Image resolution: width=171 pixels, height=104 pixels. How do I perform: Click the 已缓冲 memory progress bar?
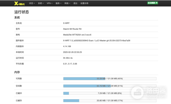(110, 93)
